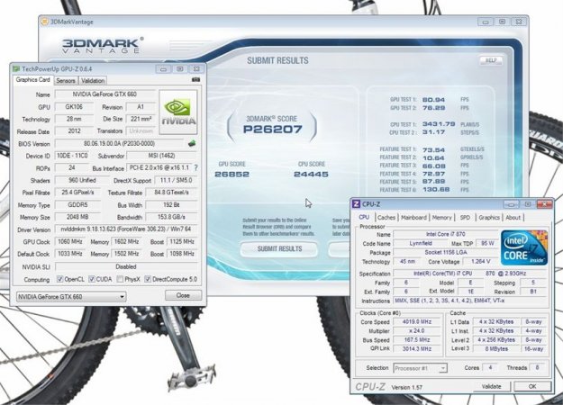Click the OK button in CPU-Z
563x405 pixels.
coord(532,386)
